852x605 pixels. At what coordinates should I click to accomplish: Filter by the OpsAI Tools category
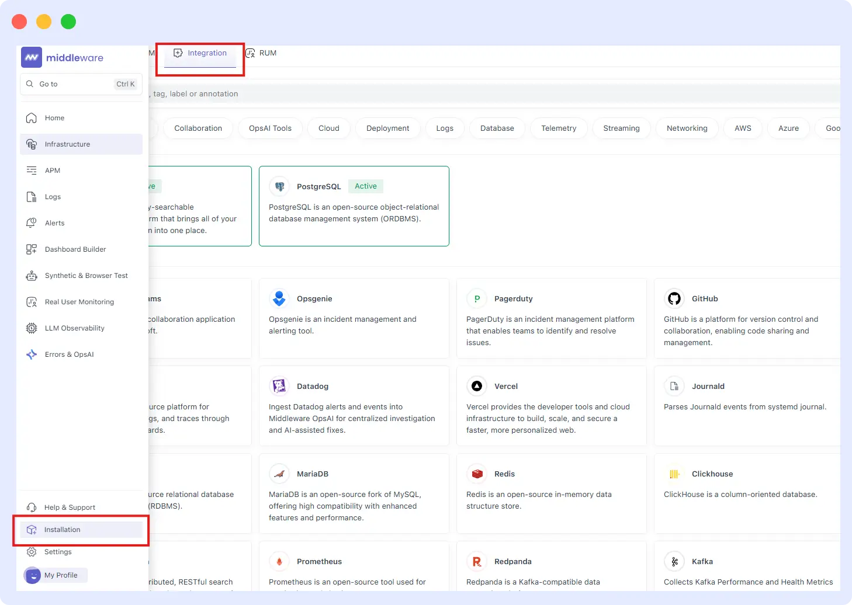tap(270, 128)
